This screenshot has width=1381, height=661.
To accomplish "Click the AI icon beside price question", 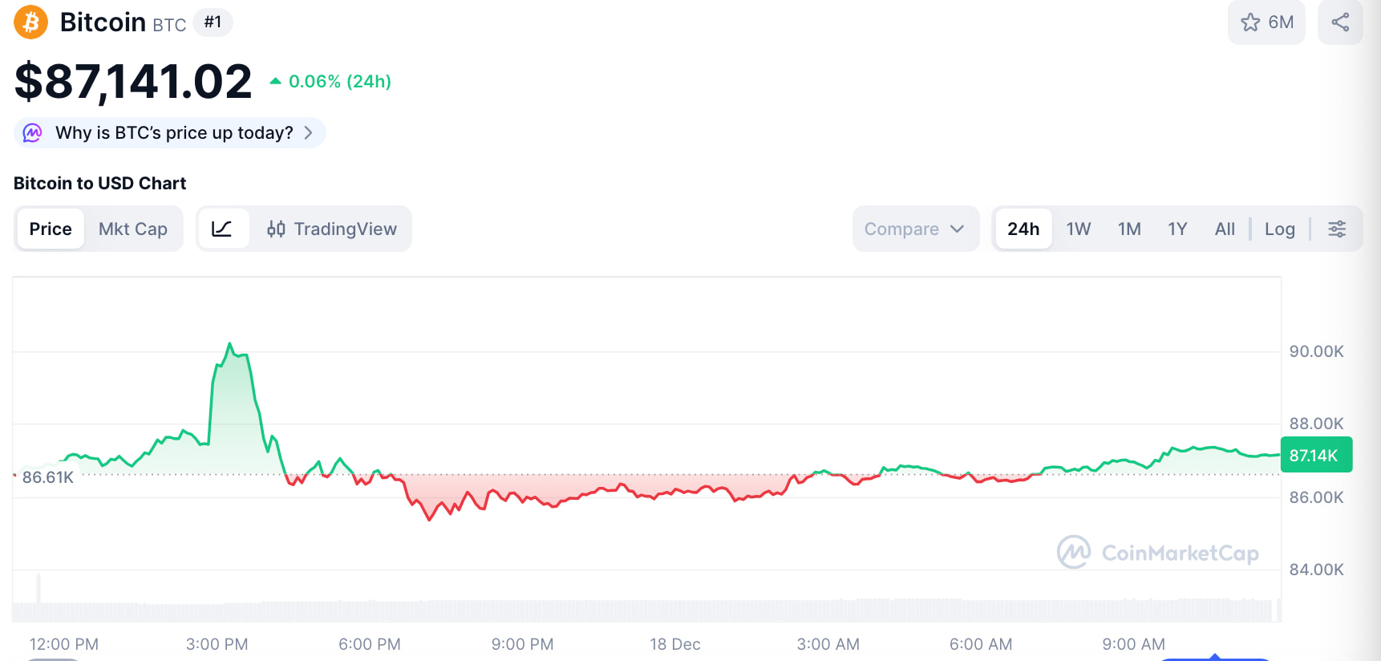I will [x=32, y=132].
